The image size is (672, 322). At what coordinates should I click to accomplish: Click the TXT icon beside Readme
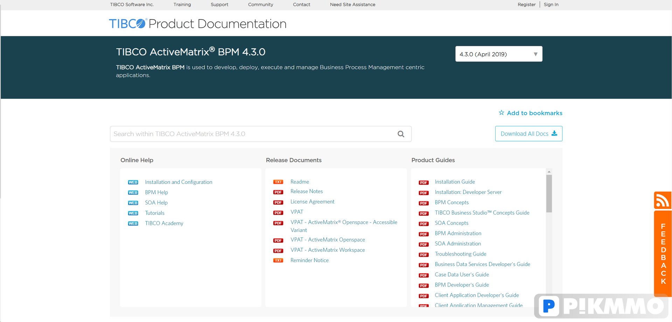[278, 182]
